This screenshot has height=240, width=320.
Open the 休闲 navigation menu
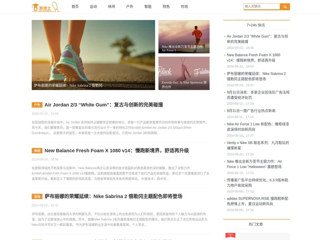click(x=112, y=7)
